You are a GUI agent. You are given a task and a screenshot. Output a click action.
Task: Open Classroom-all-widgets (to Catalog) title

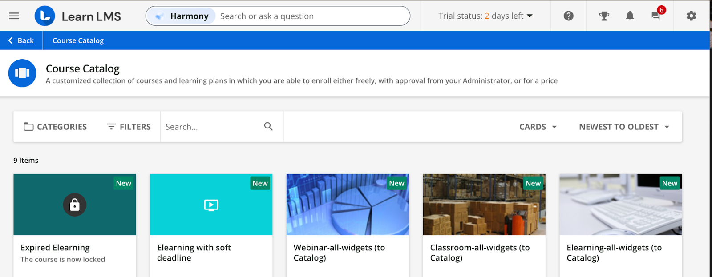pyautogui.click(x=480, y=253)
